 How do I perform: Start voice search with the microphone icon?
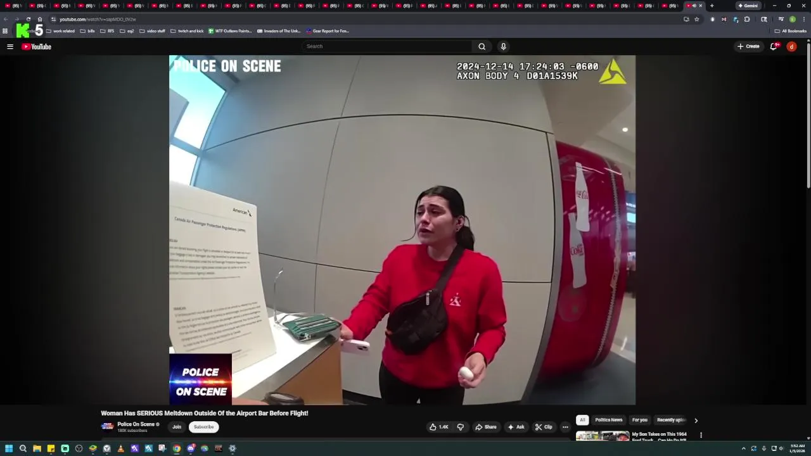click(x=503, y=46)
